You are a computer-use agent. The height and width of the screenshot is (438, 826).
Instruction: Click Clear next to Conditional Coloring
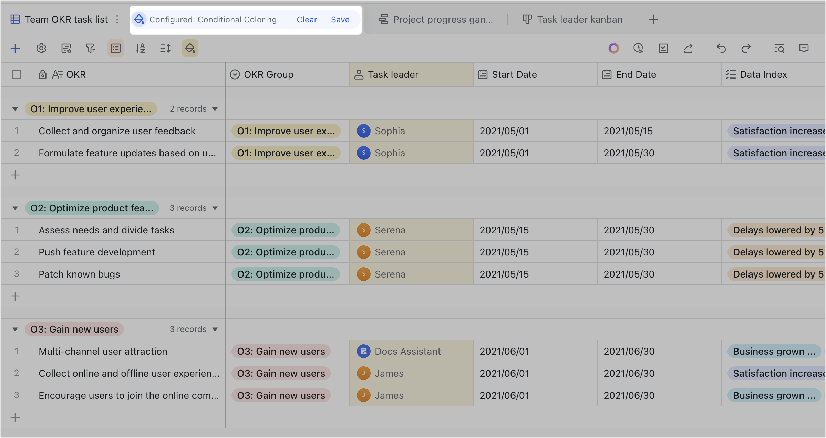[x=307, y=20]
